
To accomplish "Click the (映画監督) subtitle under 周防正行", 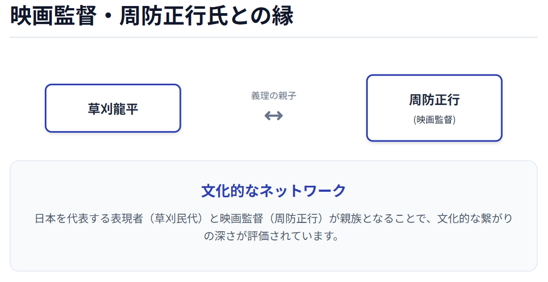I will pos(434,120).
